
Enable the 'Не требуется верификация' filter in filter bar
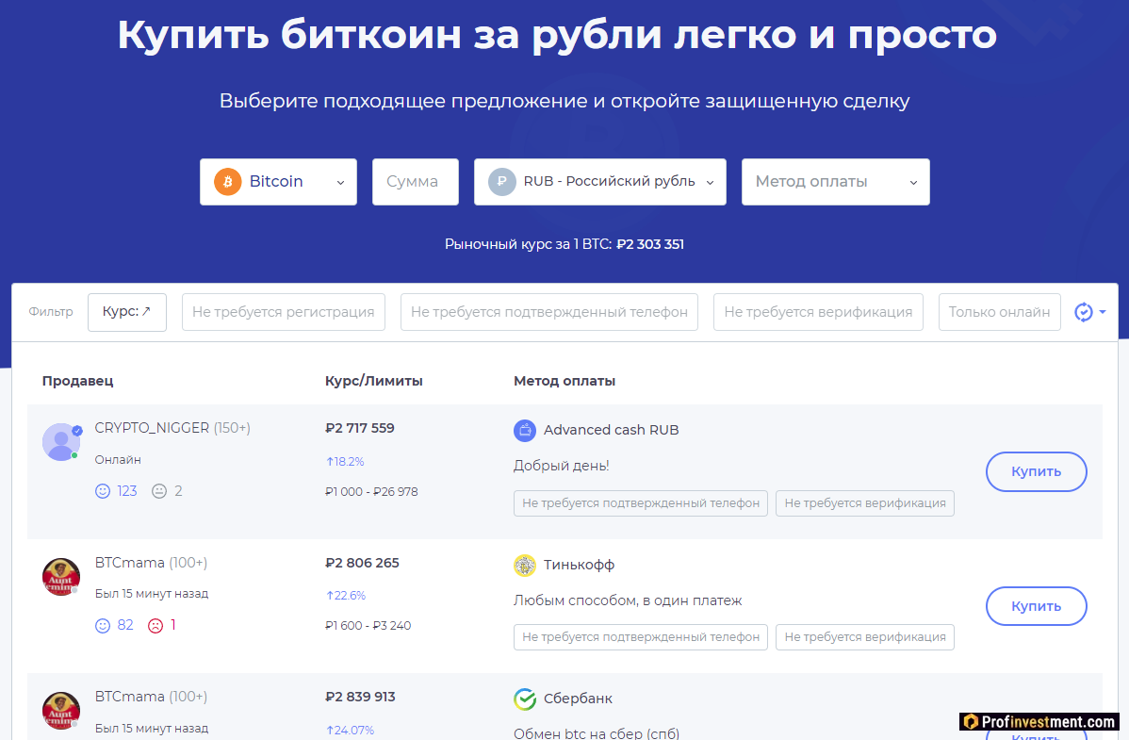pyautogui.click(x=818, y=312)
